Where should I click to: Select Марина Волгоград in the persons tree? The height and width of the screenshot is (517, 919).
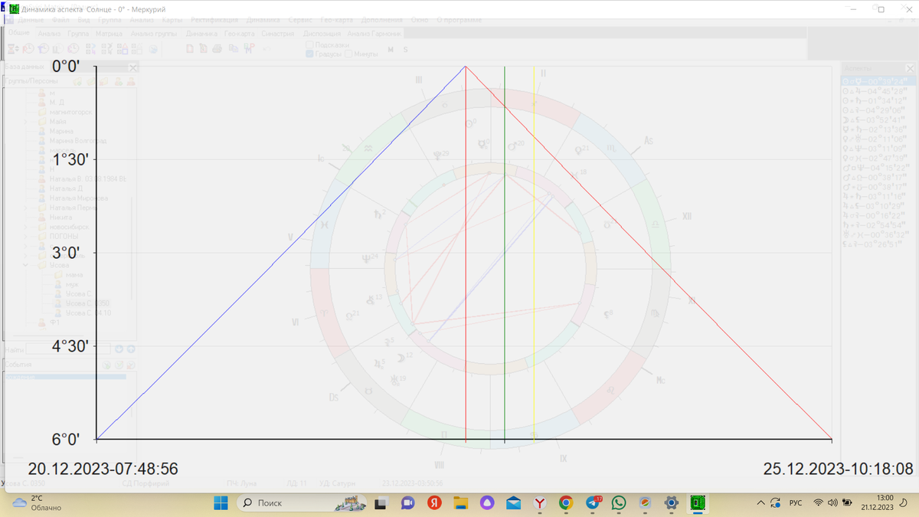point(78,141)
